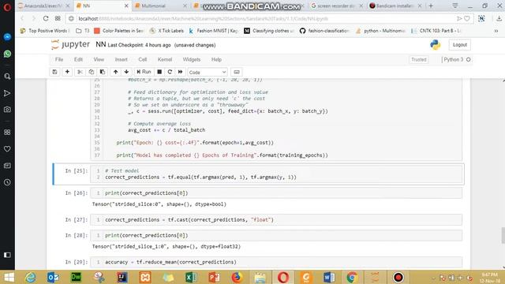Open the View menu
This screenshot has width=505, height=284.
[99, 60]
